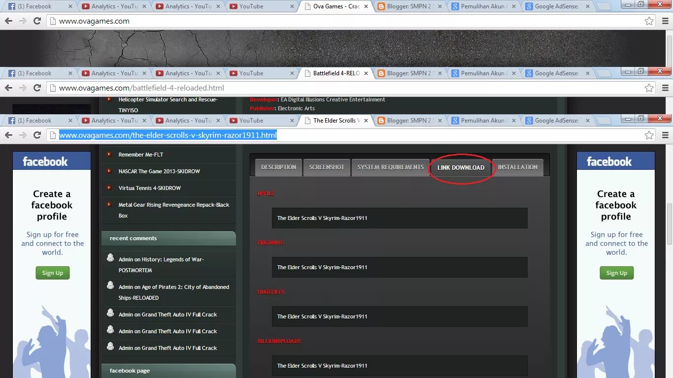The image size is (673, 378).
Task: Open a new tab in the bottom window
Action: pyautogui.click(x=604, y=121)
